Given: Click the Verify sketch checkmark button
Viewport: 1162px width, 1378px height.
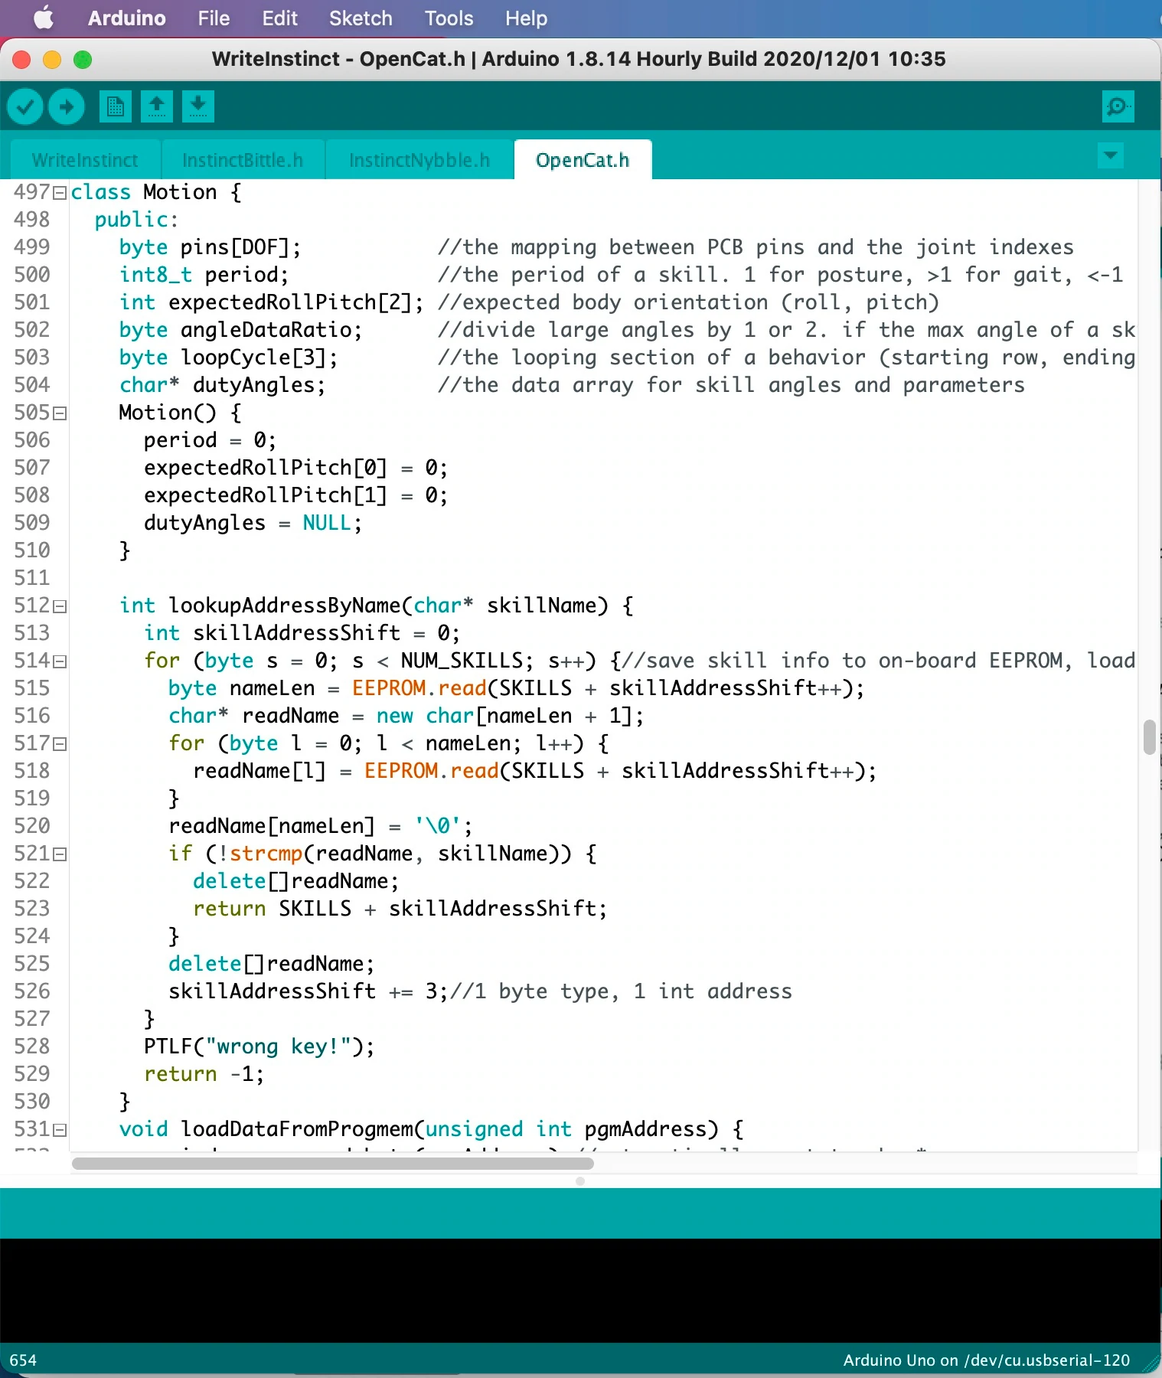Looking at the screenshot, I should [x=25, y=106].
